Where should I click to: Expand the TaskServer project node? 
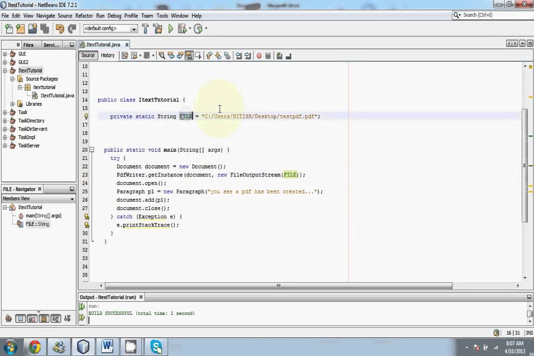tap(5, 145)
